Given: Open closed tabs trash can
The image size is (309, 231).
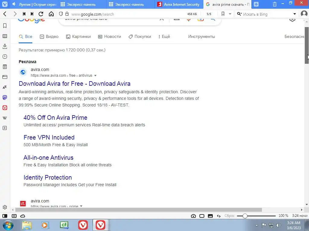Looking at the screenshot, I should click(275, 4).
